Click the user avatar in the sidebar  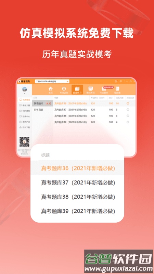point(24,89)
